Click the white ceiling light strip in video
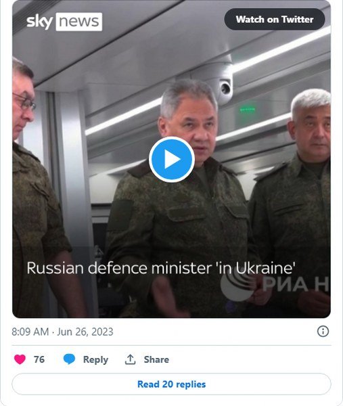Screen dimensions: 343x406 282,49
